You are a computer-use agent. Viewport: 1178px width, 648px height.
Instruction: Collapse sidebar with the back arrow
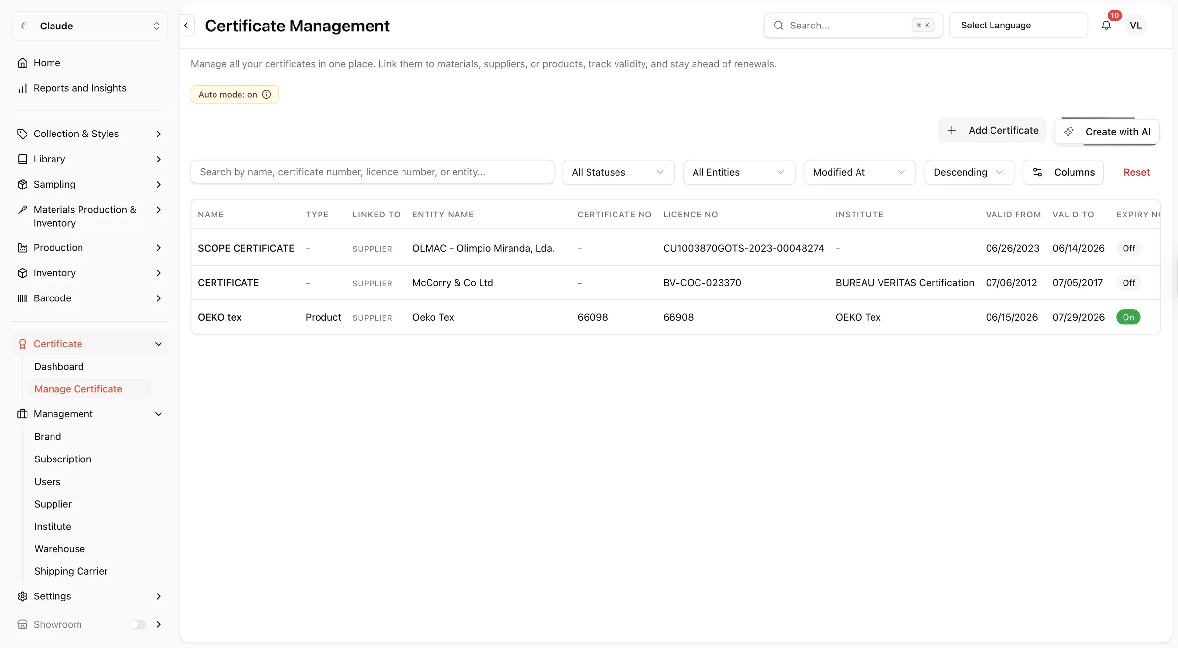pos(186,26)
